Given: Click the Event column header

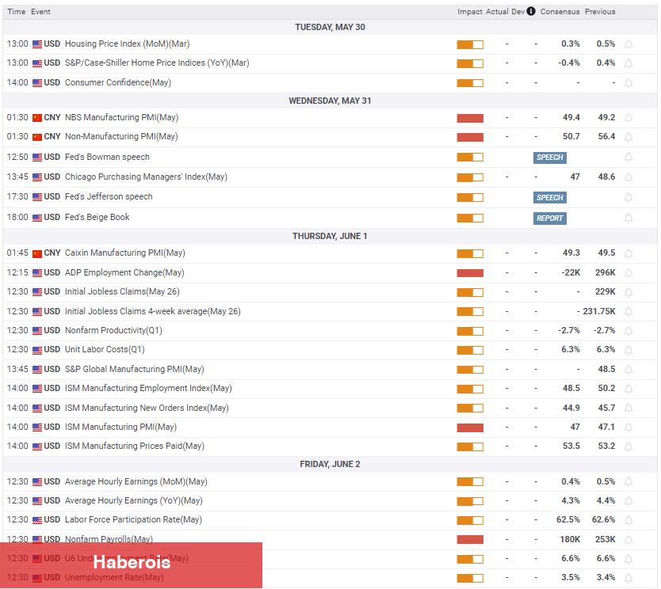Looking at the screenshot, I should [x=40, y=12].
